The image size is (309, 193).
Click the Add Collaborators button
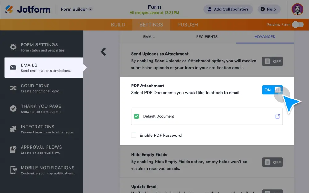228,9
